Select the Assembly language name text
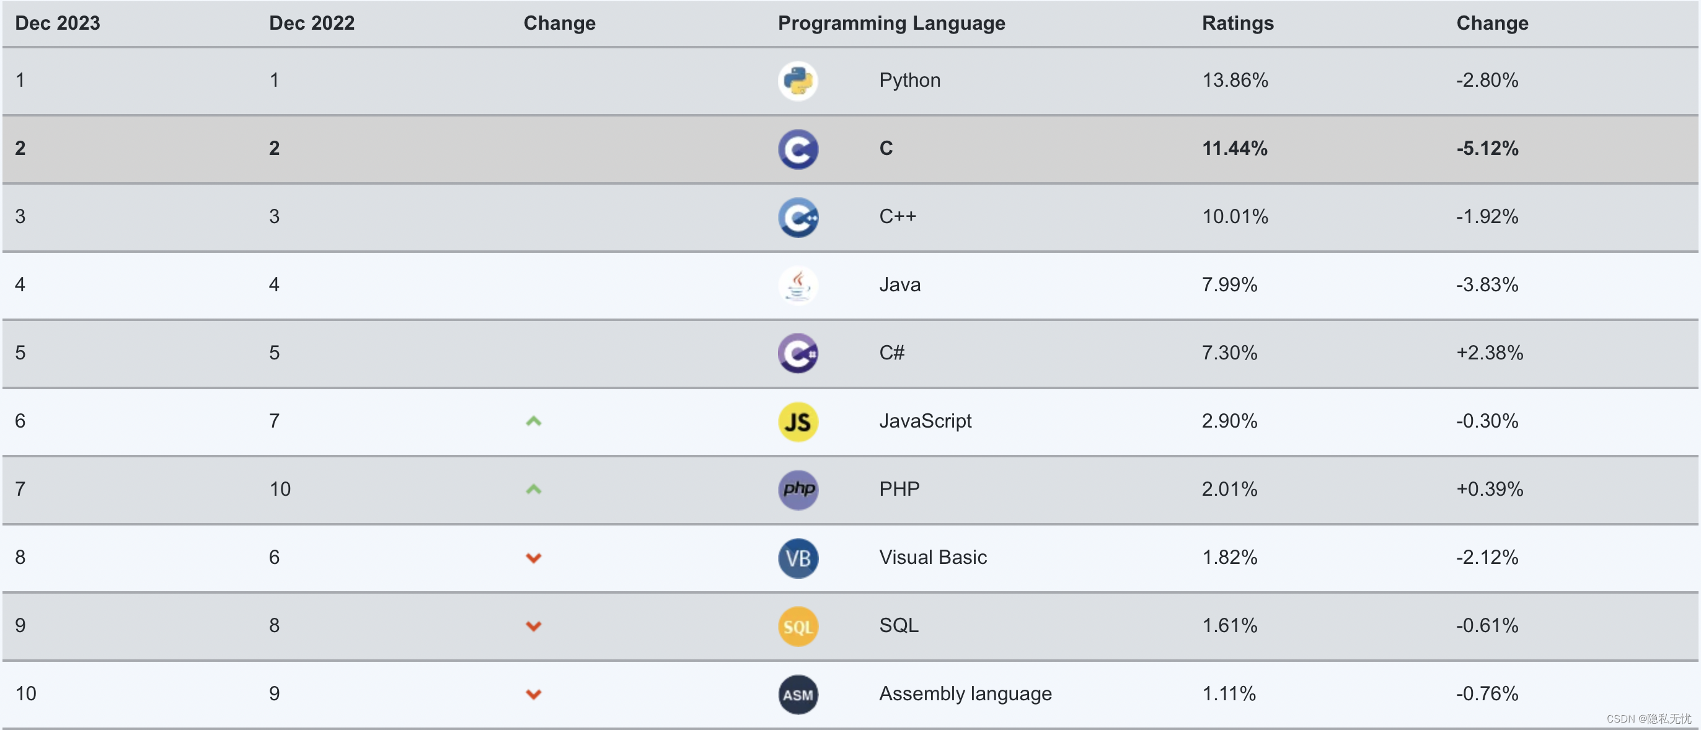 [x=965, y=693]
